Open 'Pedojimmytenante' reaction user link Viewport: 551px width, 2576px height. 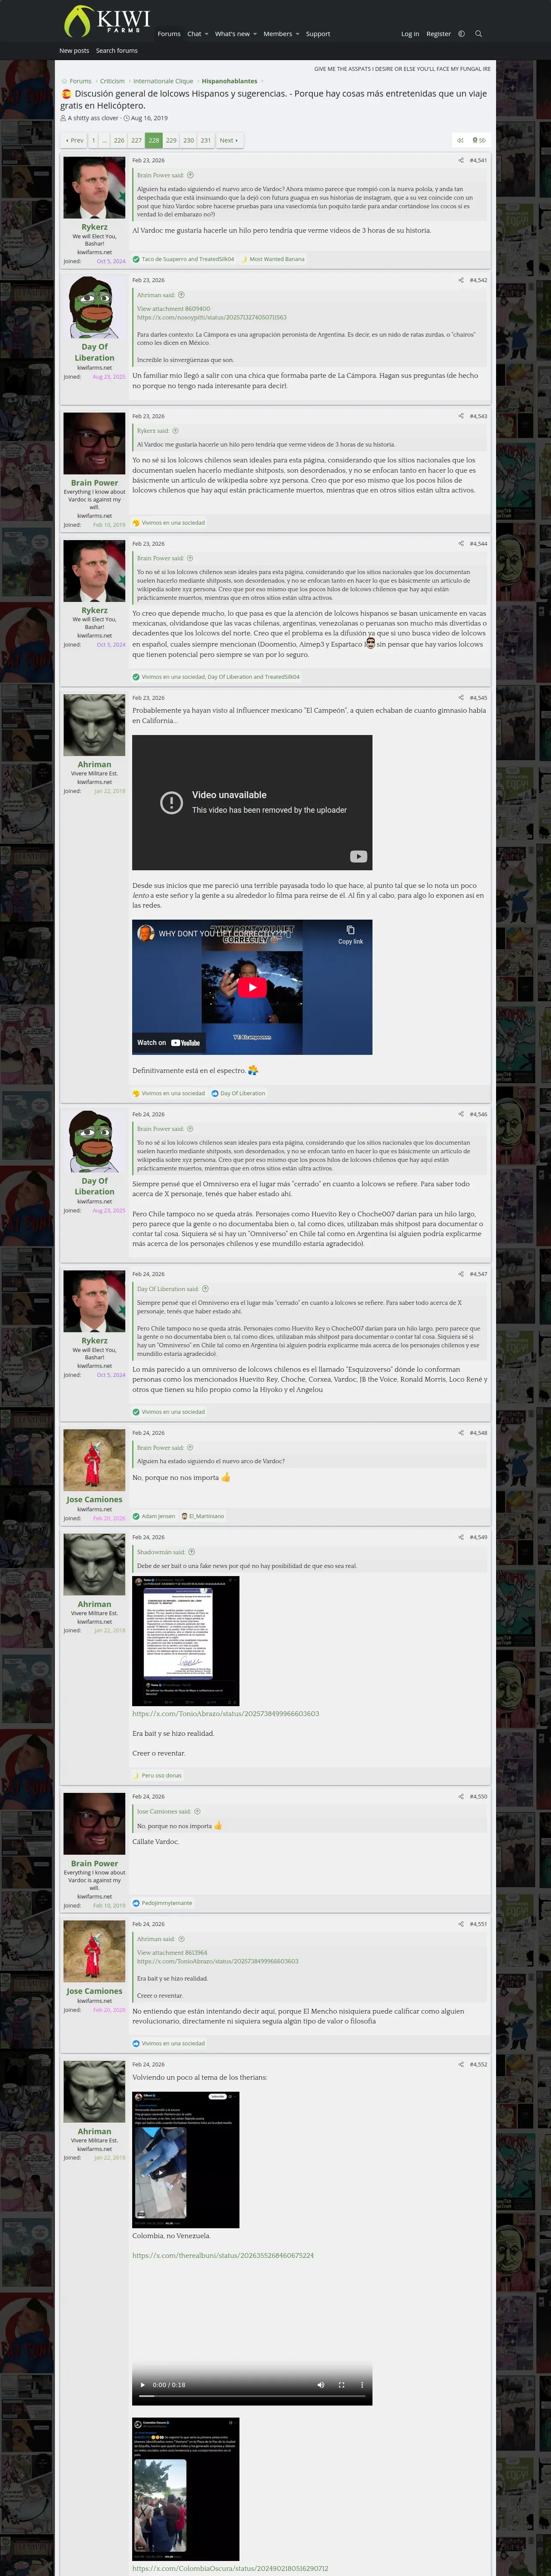167,1903
